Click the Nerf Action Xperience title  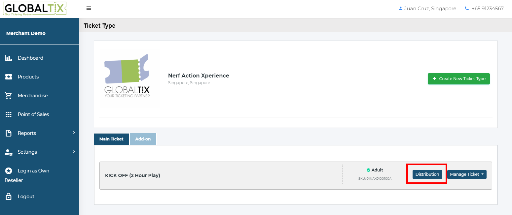(199, 76)
